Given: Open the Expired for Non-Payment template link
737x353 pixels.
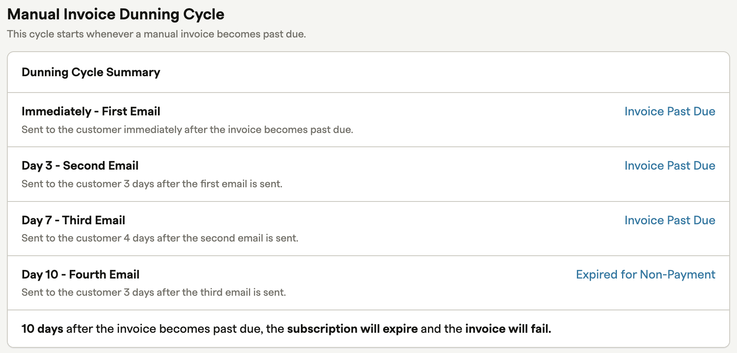Looking at the screenshot, I should pos(646,275).
